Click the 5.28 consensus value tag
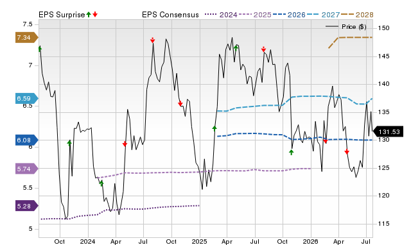 (x=27, y=206)
